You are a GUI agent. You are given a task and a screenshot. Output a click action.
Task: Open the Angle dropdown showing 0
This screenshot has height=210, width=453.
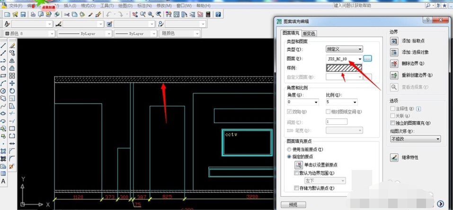point(303,102)
